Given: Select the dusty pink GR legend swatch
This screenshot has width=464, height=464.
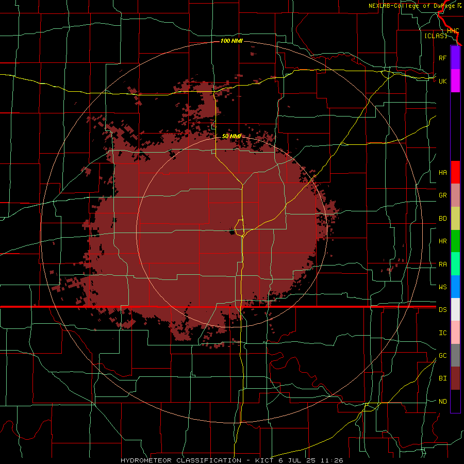Looking at the screenshot, I should pyautogui.click(x=455, y=195).
